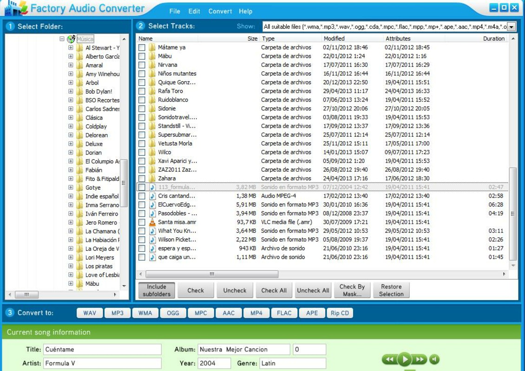Tick the checkbox for Wilson Picket… track
Viewport: 525px width, 371px height.
142,239
